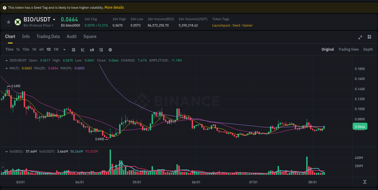This screenshot has height=190, width=378.
Task: Open the calendar date range picker
Action: click(73, 49)
